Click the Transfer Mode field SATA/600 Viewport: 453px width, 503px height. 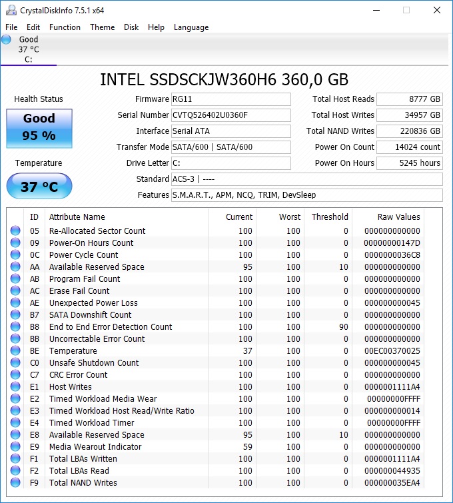pos(231,147)
